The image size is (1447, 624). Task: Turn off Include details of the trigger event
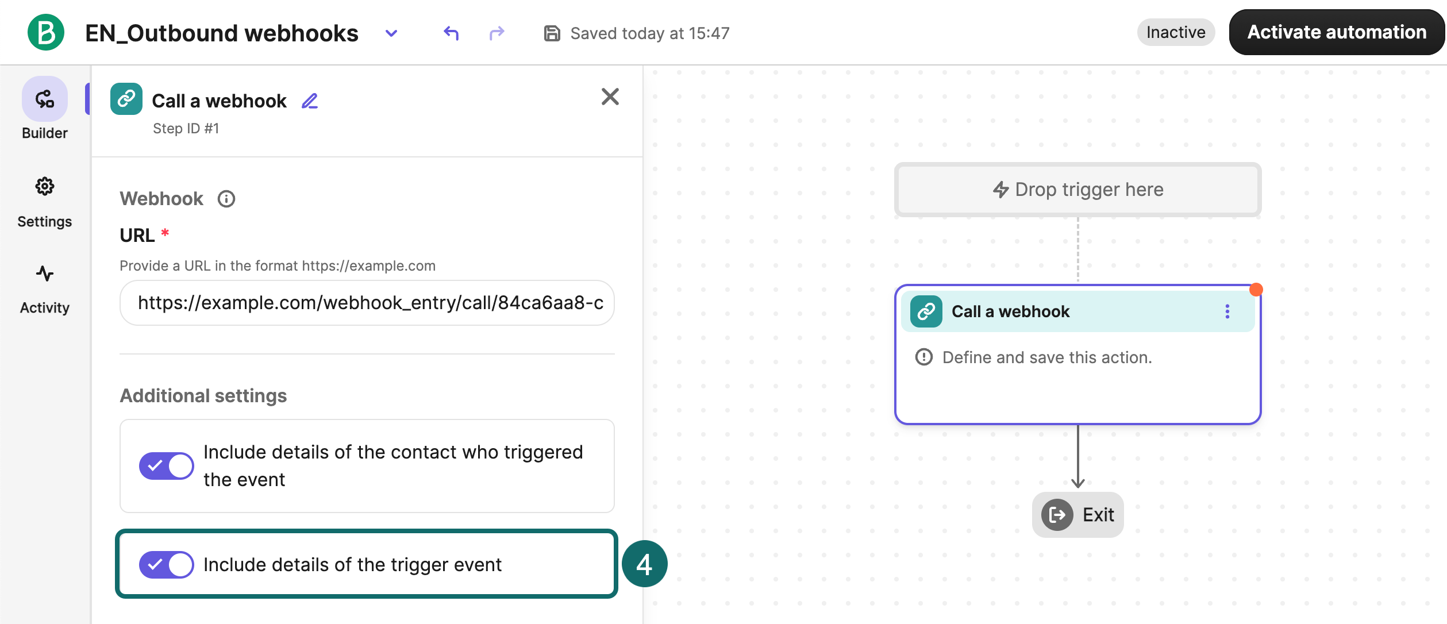[x=166, y=564]
